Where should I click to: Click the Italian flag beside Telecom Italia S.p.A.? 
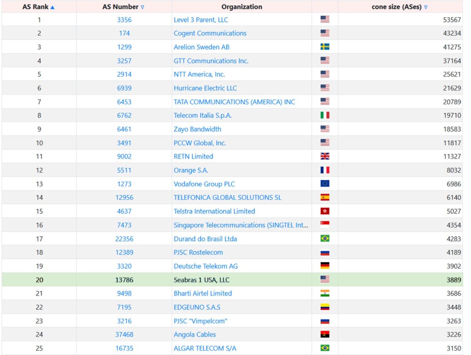coord(325,115)
